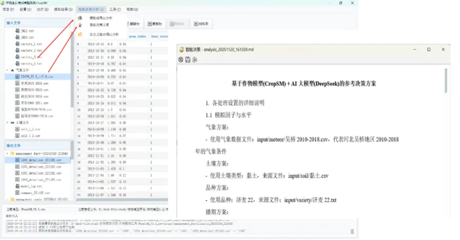460x240 pixels.
Task: Click the 模拟结果AI分析 menu icon
Action: click(80, 18)
